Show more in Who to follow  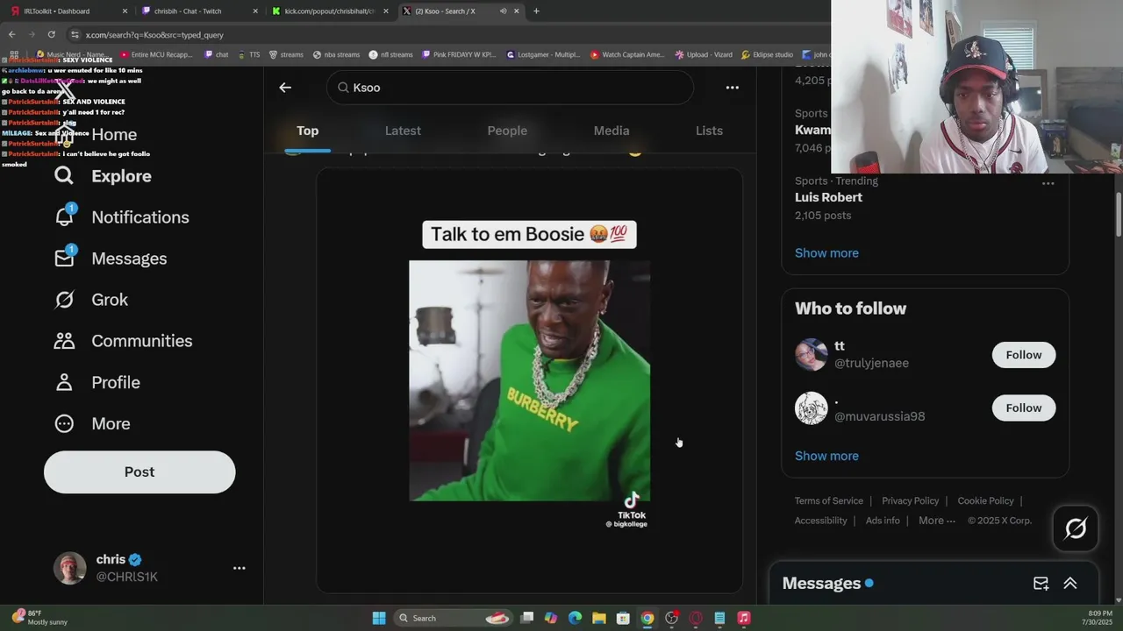tap(826, 456)
